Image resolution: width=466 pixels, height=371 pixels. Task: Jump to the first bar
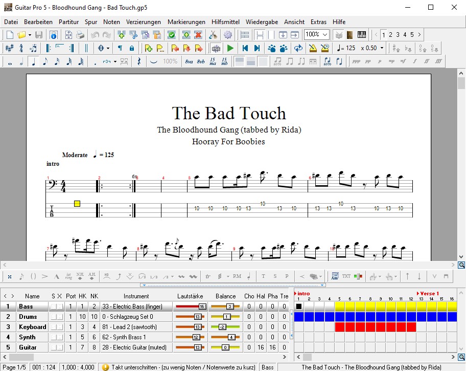[x=245, y=48]
